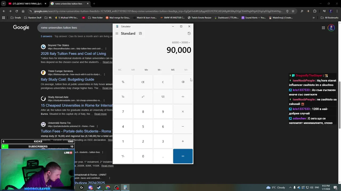Open 15 Cheapest Universities in Rome result
341x191 pixels.
[77, 105]
